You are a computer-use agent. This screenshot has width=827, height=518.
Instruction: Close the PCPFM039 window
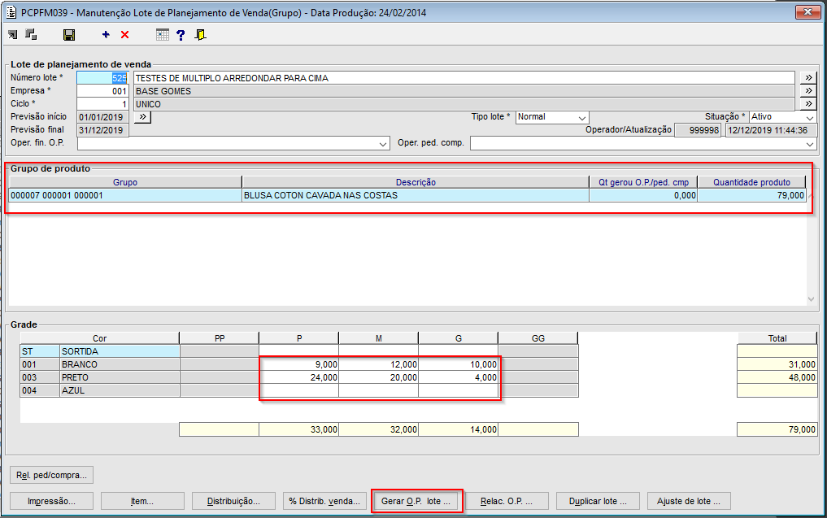pos(807,11)
